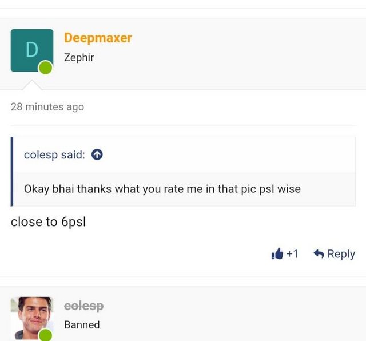Open the 28 minutes ago permalink
Image resolution: width=366 pixels, height=341 pixels.
click(x=47, y=107)
